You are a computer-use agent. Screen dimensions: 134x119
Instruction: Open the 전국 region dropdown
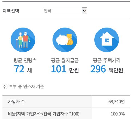click(65, 11)
